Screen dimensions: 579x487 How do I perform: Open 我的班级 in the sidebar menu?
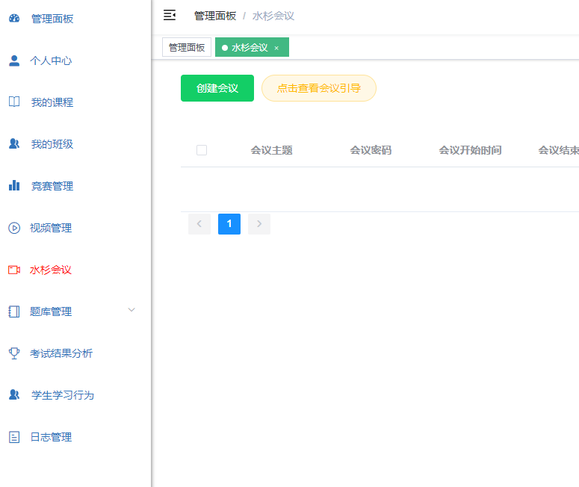pyautogui.click(x=52, y=144)
